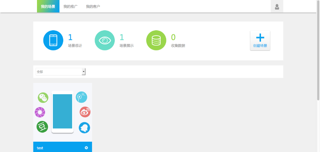320x152 pixels.
Task: Switch to the 我的客户 tab
Action: coord(93,6)
